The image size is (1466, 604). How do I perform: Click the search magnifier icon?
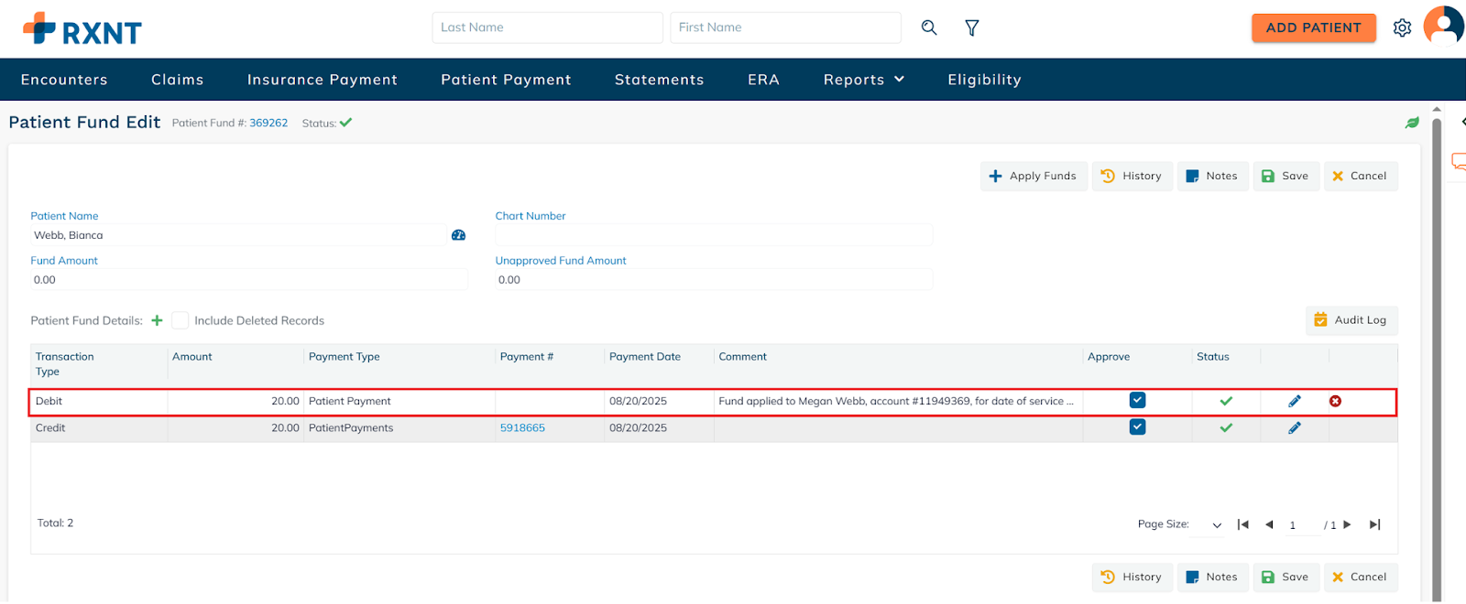click(929, 27)
